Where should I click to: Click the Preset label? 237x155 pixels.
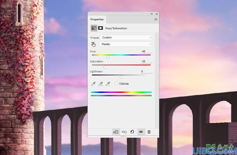point(95,38)
